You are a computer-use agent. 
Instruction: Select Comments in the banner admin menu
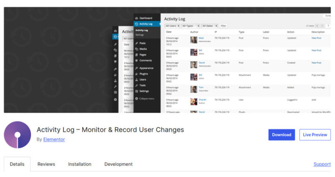pos(146,61)
